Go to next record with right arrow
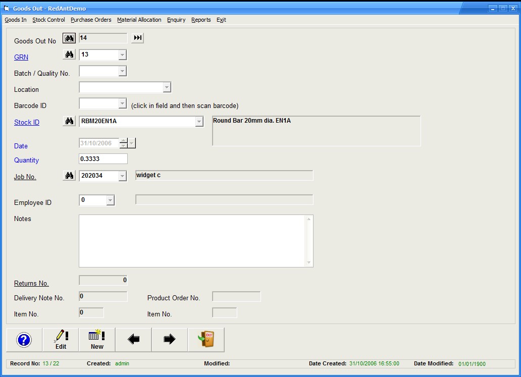This screenshot has height=377, width=521. pos(170,340)
